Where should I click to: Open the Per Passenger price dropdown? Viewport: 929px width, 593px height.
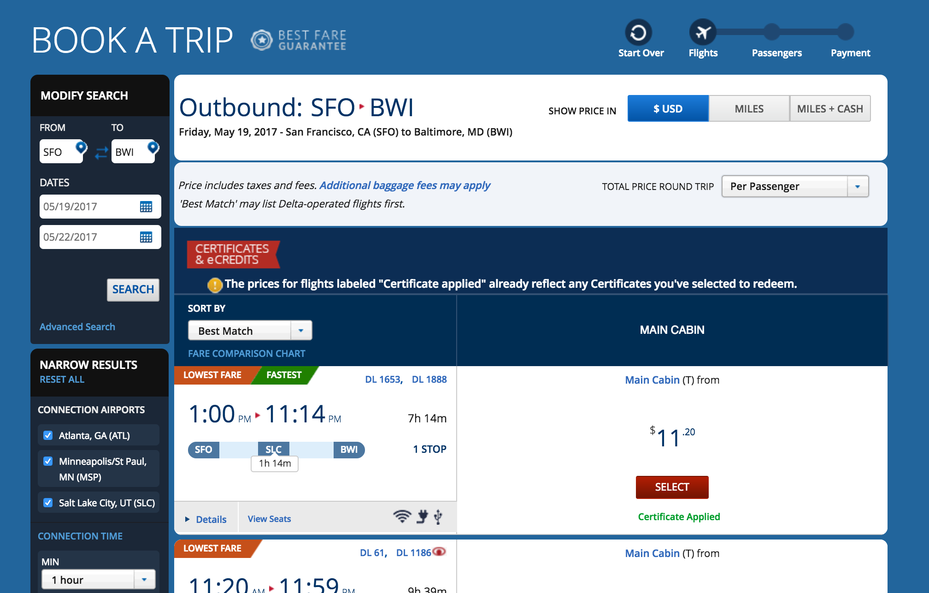795,186
